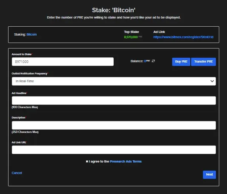
Task: Click the Stake: 'Bitcoin' page heading
Action: [114, 10]
